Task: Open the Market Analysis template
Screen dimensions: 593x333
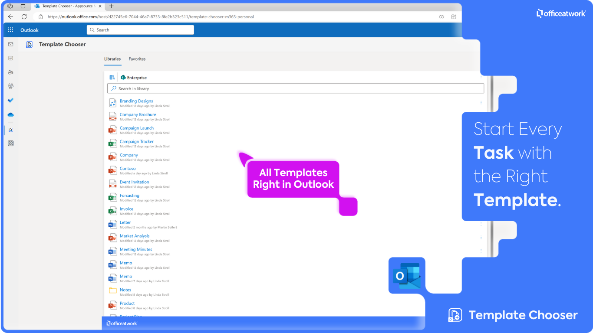Action: 135,236
